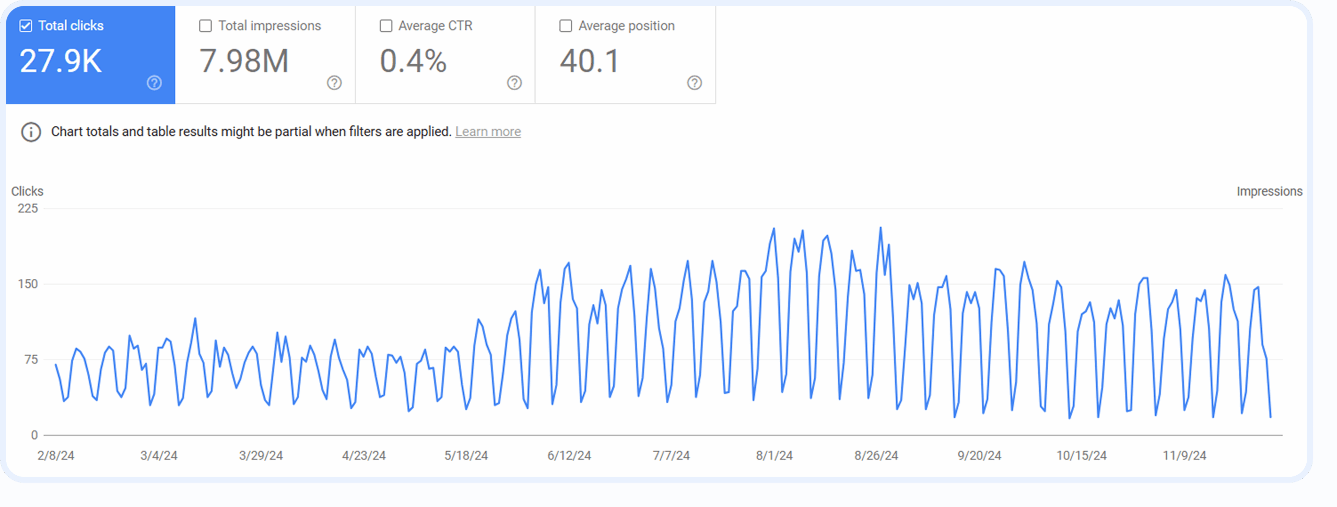Check the Average position checkbox
1337x507 pixels.
[566, 26]
